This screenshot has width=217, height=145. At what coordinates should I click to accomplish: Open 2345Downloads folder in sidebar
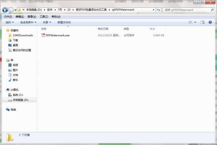(23, 35)
